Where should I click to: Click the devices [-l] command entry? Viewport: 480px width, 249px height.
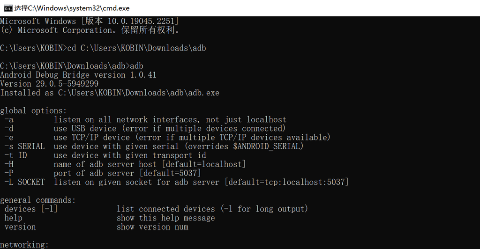(31, 209)
